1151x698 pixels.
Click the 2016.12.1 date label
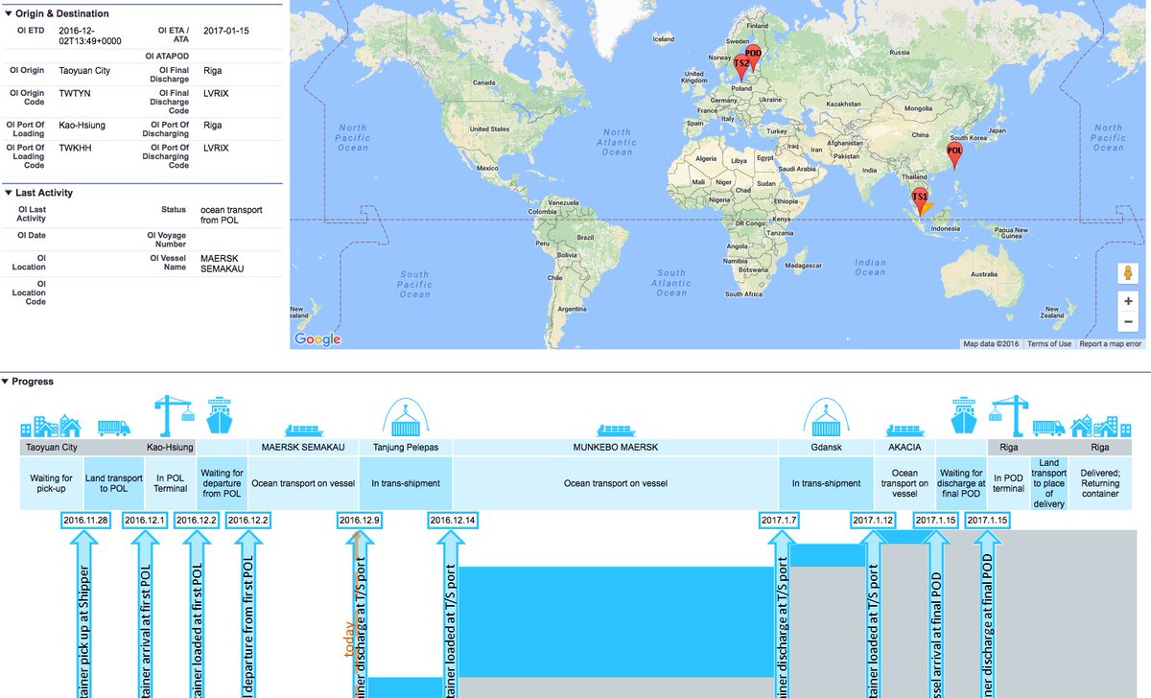pos(144,520)
